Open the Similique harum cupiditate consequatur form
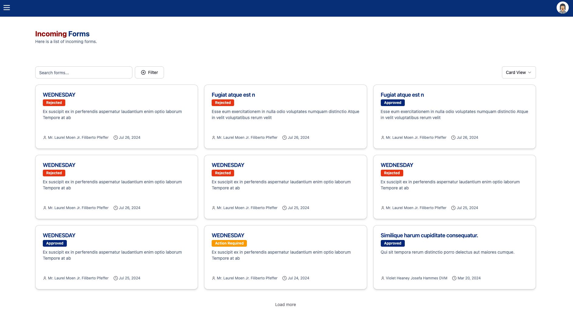Image resolution: width=573 pixels, height=310 pixels. tap(429, 235)
